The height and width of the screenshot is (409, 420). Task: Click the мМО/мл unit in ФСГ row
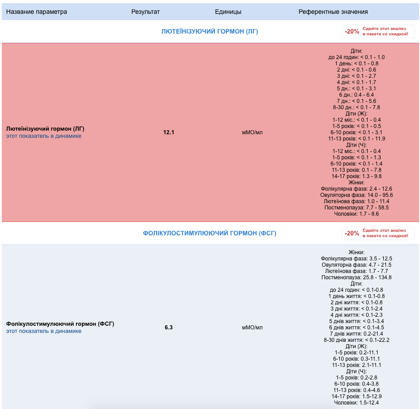tap(252, 328)
